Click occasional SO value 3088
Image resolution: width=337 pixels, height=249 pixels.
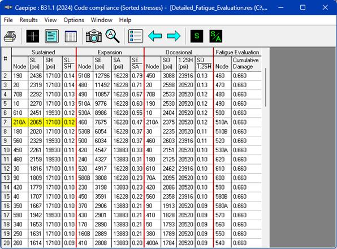click(x=168, y=76)
